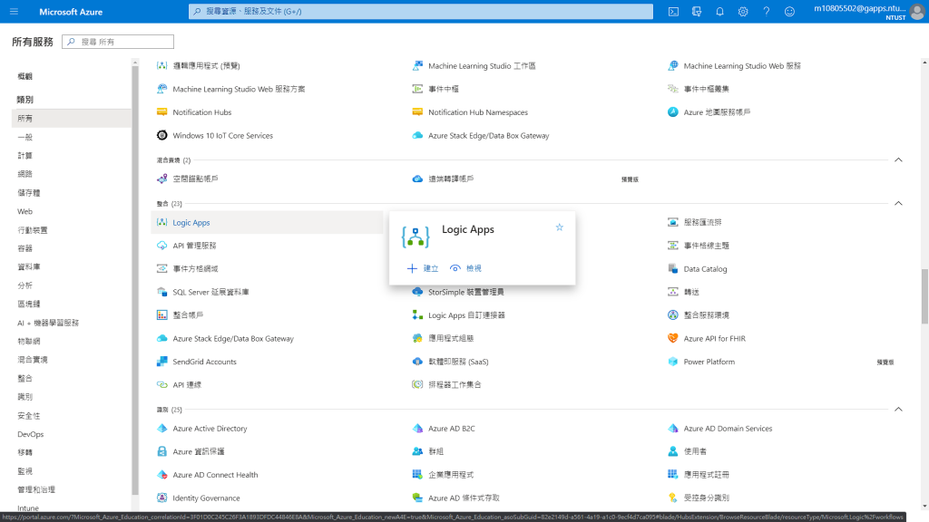The height and width of the screenshot is (522, 929).
Task: Open portal settings gear
Action: (743, 11)
